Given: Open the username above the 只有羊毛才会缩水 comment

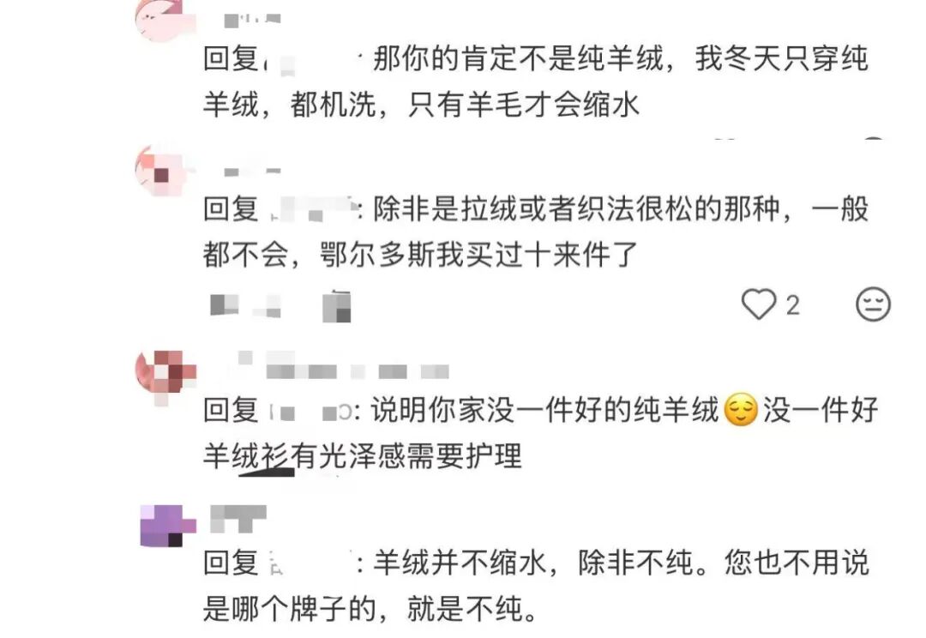Looking at the screenshot, I should [x=252, y=20].
